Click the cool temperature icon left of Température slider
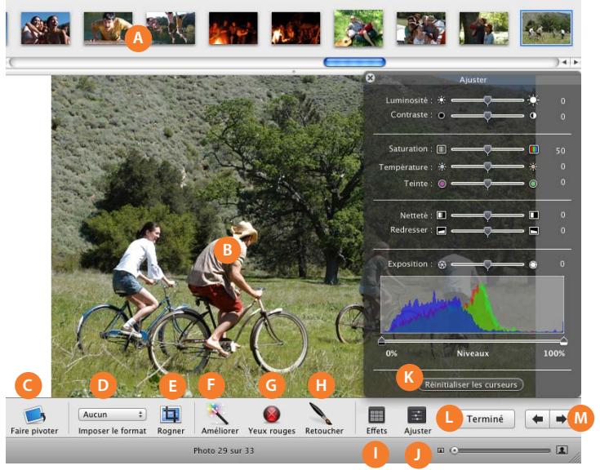Viewport: 600px width, 470px height. [x=442, y=166]
